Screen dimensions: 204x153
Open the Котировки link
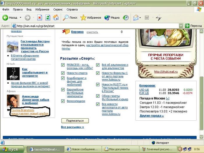[147, 85]
